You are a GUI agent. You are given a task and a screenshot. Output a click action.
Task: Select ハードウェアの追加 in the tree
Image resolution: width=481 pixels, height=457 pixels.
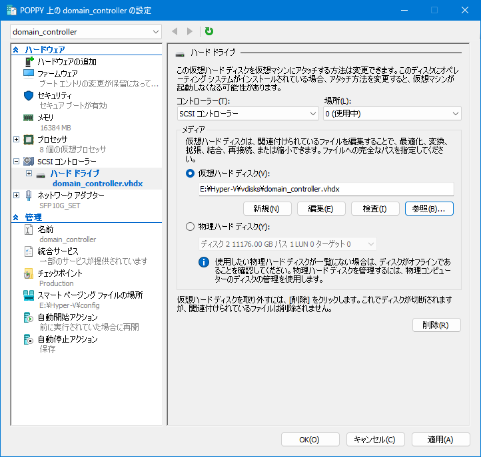67,62
